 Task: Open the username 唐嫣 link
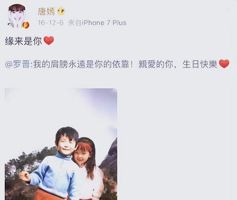point(46,11)
